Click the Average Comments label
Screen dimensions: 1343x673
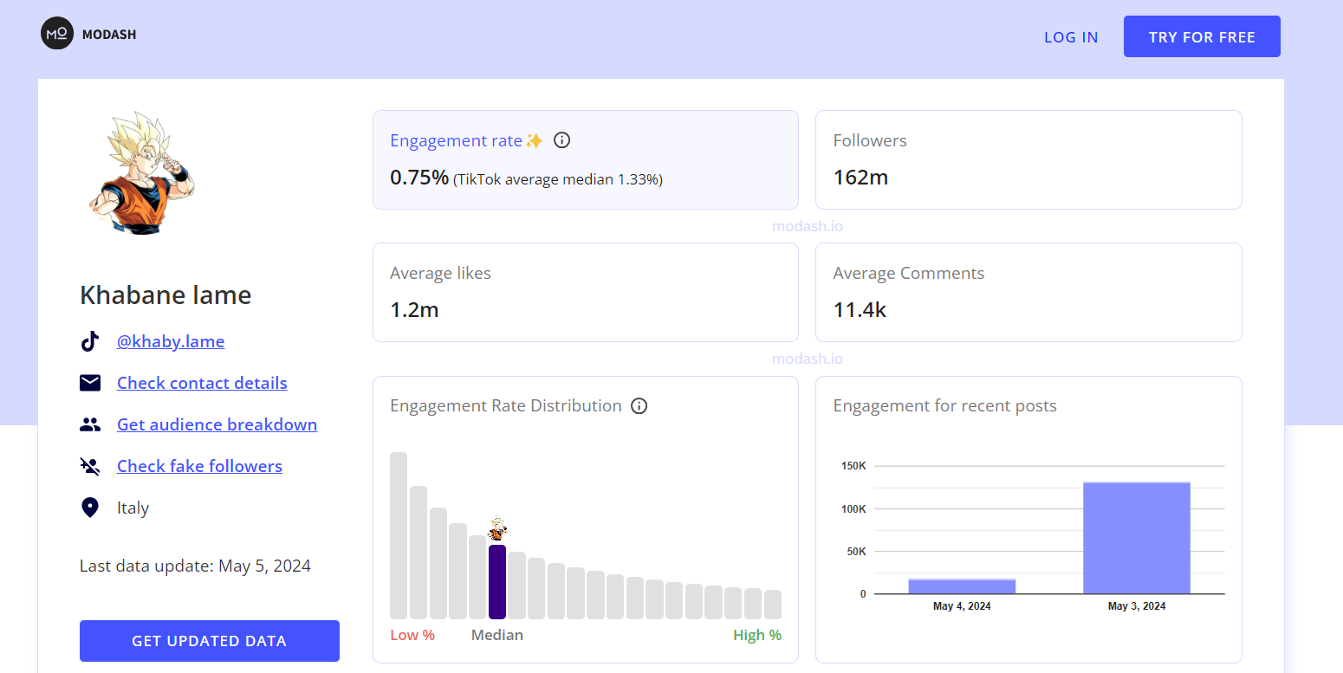(909, 273)
